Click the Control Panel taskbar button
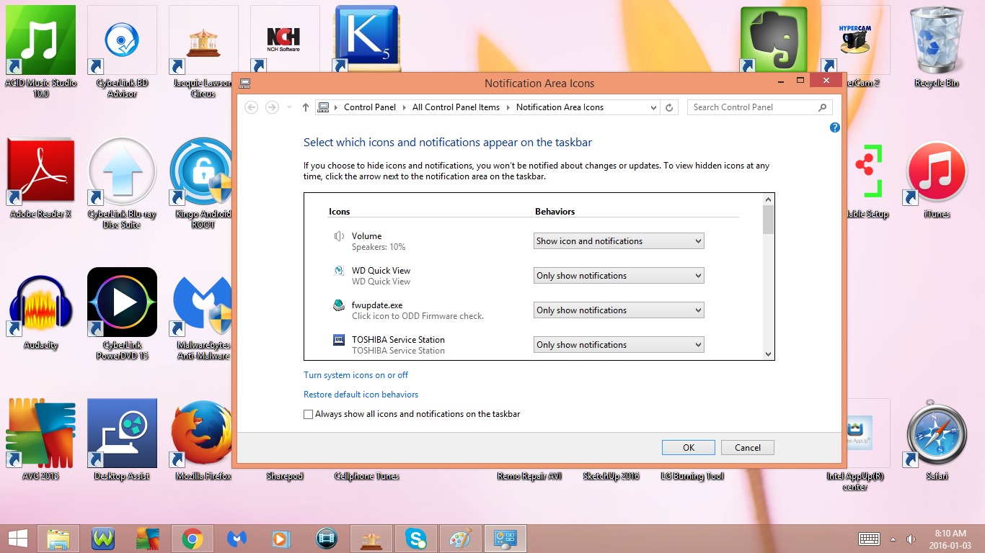The height and width of the screenshot is (553, 985). click(505, 539)
